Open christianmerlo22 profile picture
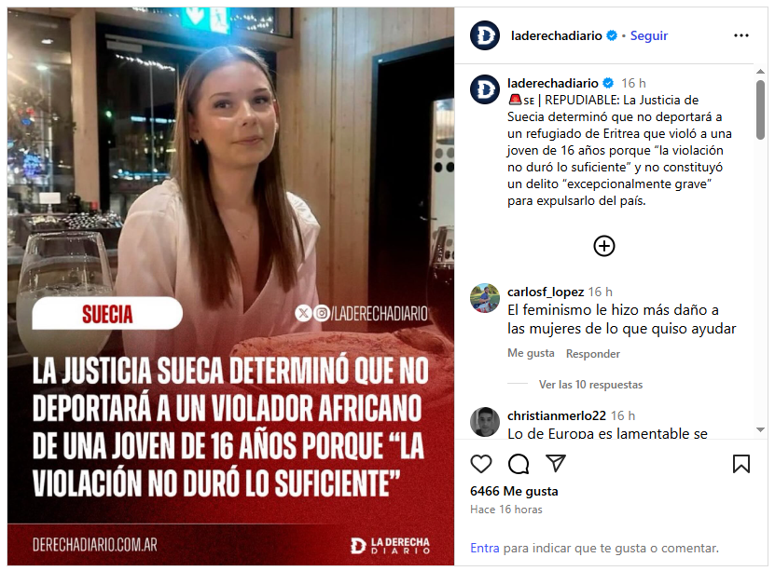This screenshot has height=571, width=775. 484,422
